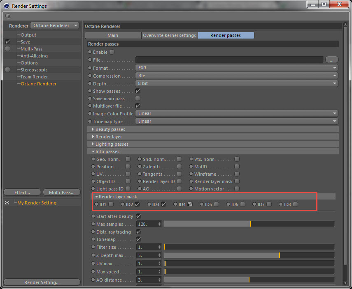Click the AO distance slider bar
Viewport: 352px width, 289px height.
249,280
